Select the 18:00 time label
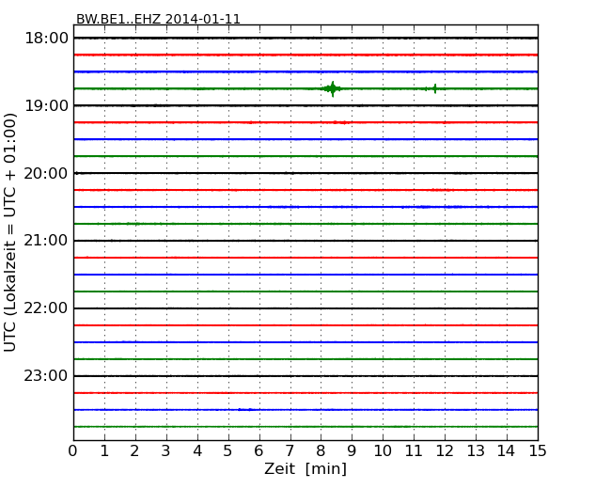This screenshot has width=611, height=489. tap(46, 39)
